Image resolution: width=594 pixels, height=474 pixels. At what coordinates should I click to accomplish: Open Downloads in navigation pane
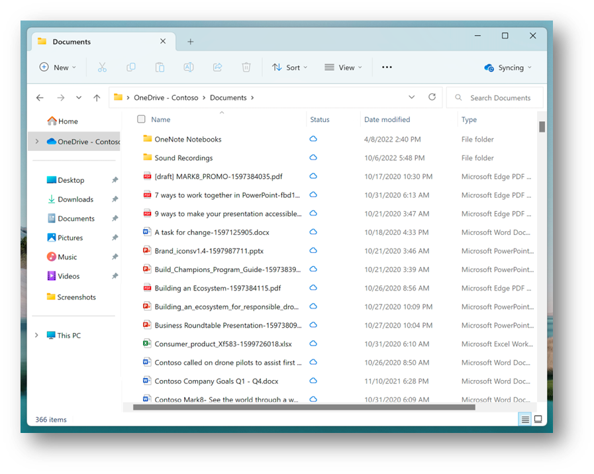pos(70,199)
